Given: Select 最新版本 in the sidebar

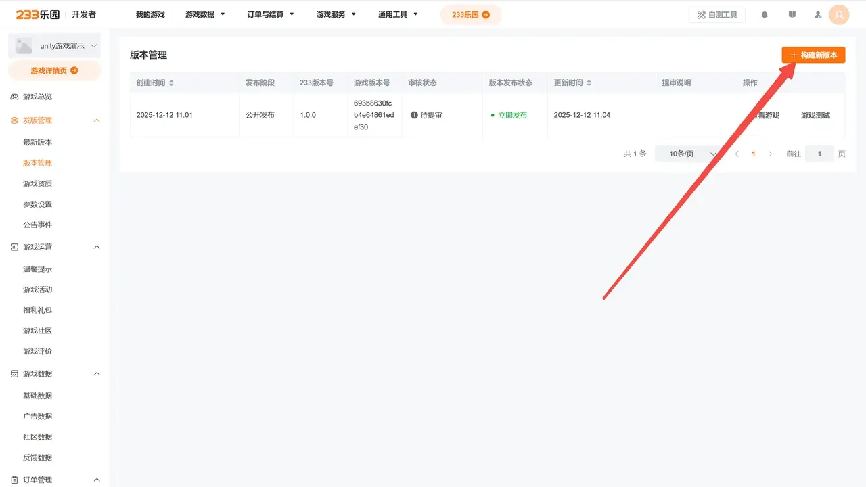Looking at the screenshot, I should click(37, 142).
